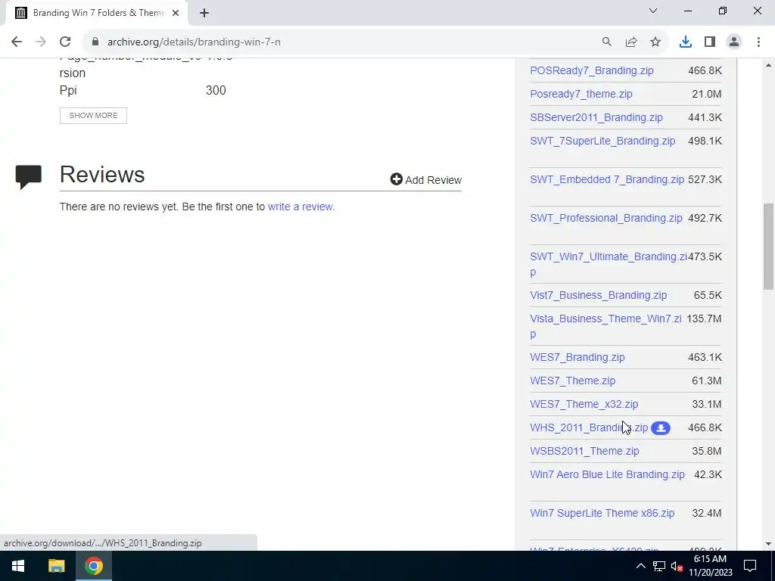775x581 pixels.
Task: Select the Branding Win 7 Folders tab
Action: click(x=96, y=14)
